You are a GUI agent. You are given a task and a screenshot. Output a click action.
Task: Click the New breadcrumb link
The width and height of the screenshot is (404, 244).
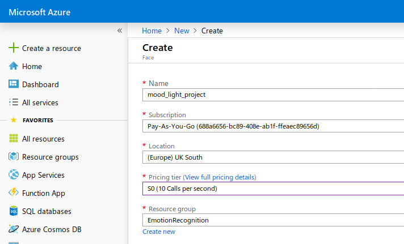click(x=182, y=31)
